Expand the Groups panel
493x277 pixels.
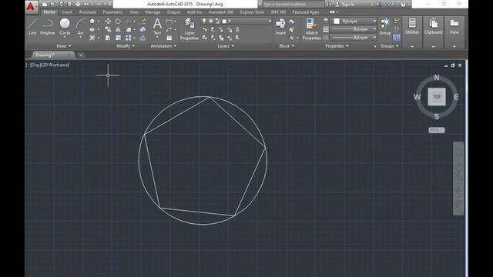point(389,46)
